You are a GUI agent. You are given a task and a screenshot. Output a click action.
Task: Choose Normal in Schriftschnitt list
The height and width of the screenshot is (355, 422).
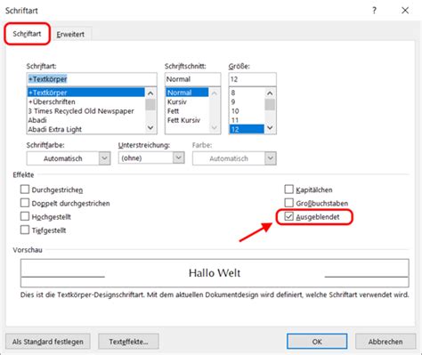(187, 93)
